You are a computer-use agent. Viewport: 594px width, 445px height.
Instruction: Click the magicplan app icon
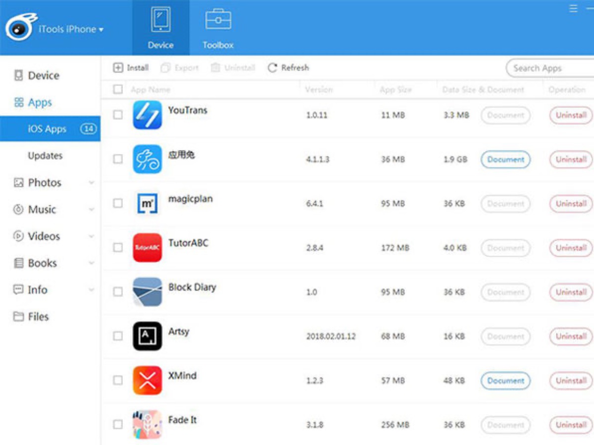[x=147, y=203]
